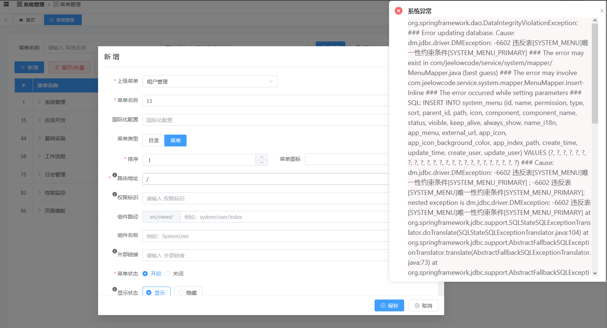This screenshot has width=607, height=328.
Task: Switch to the 首页 tab
Action: (27, 20)
